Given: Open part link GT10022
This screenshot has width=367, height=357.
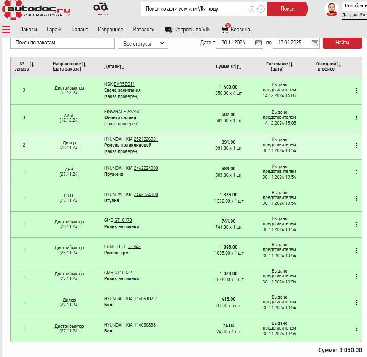Looking at the screenshot, I should point(123,273).
